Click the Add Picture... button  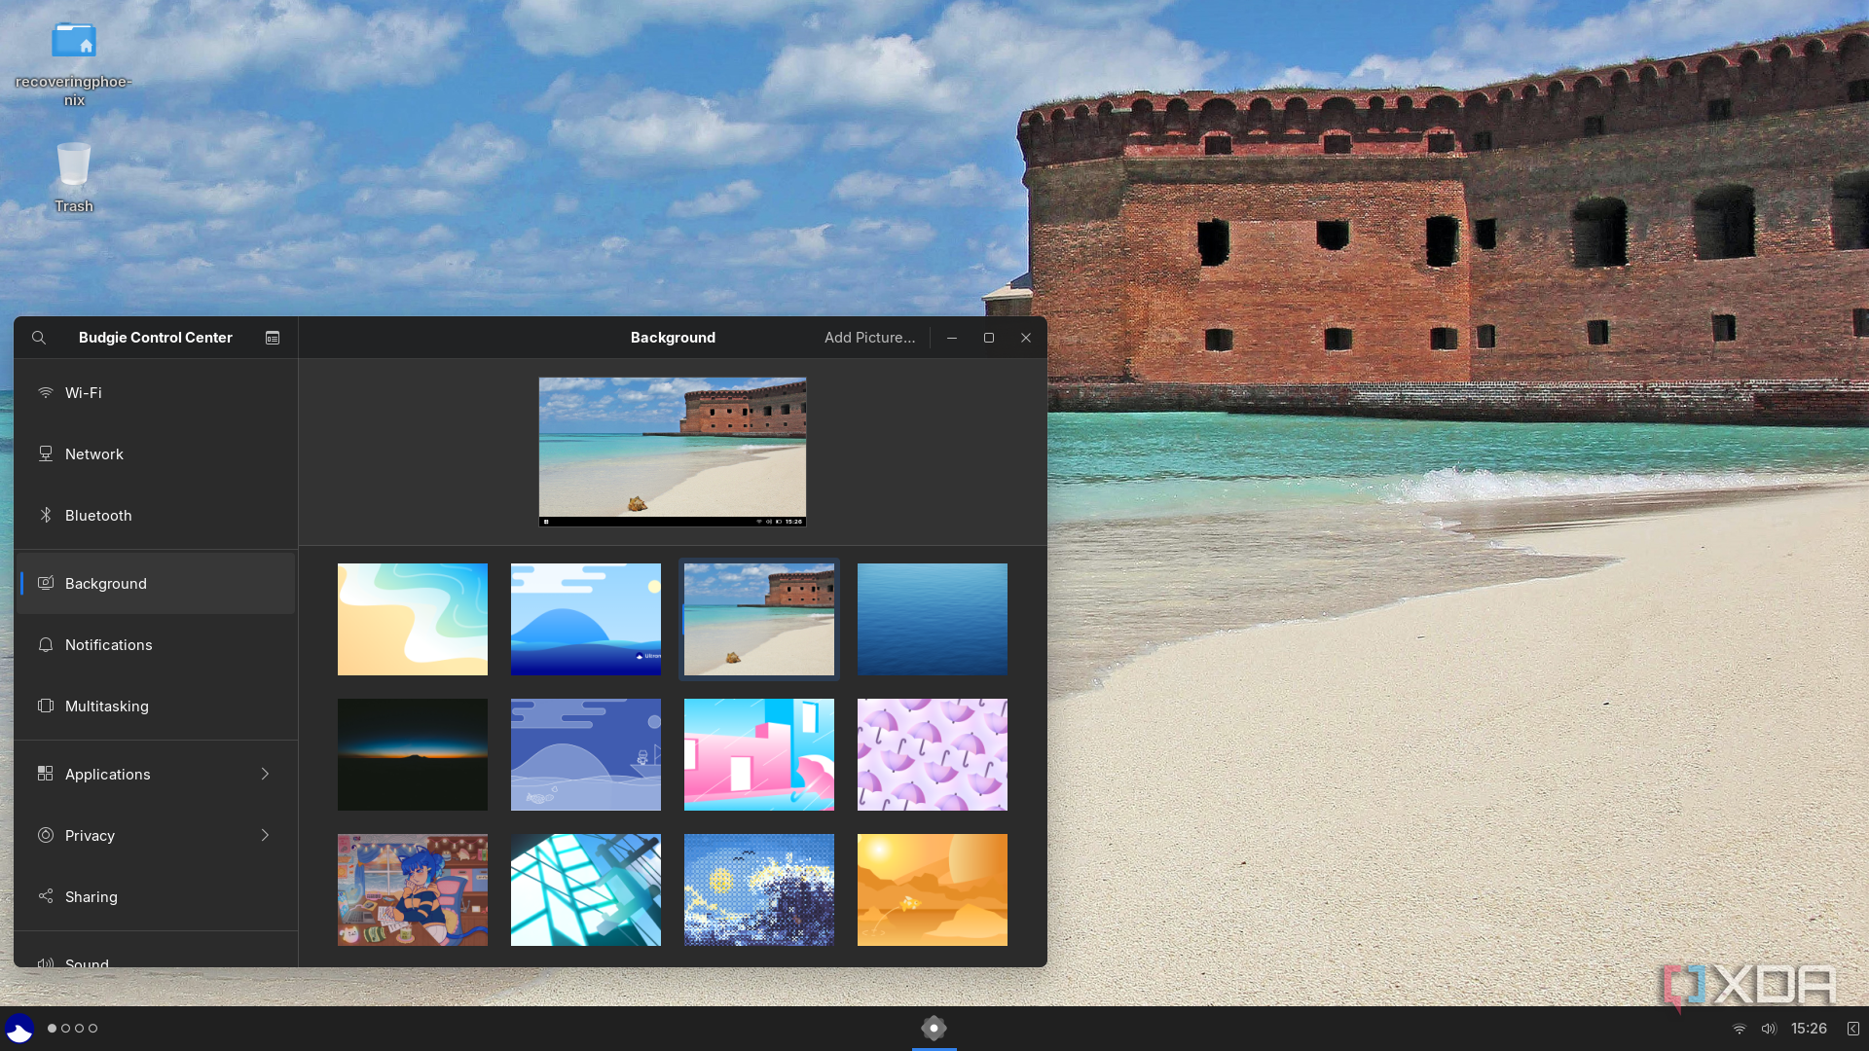coord(869,338)
